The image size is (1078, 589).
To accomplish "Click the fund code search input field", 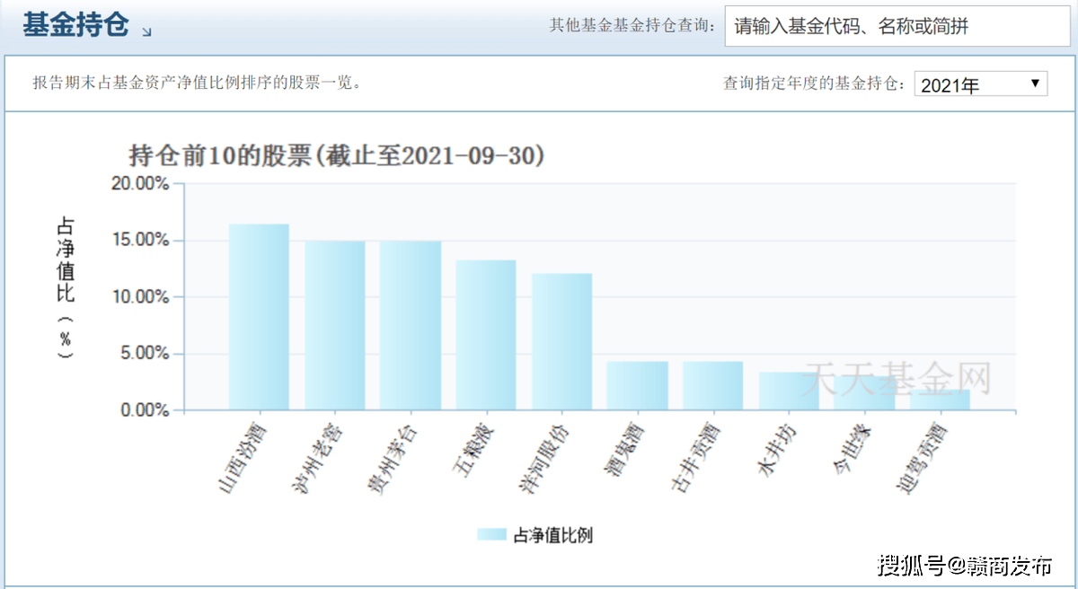I will [x=898, y=27].
